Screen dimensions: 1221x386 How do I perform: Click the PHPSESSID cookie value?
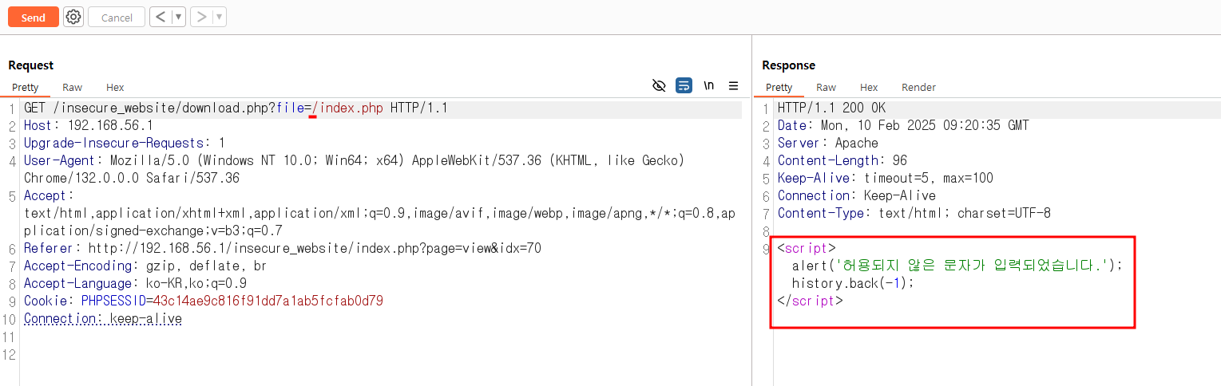tap(268, 301)
